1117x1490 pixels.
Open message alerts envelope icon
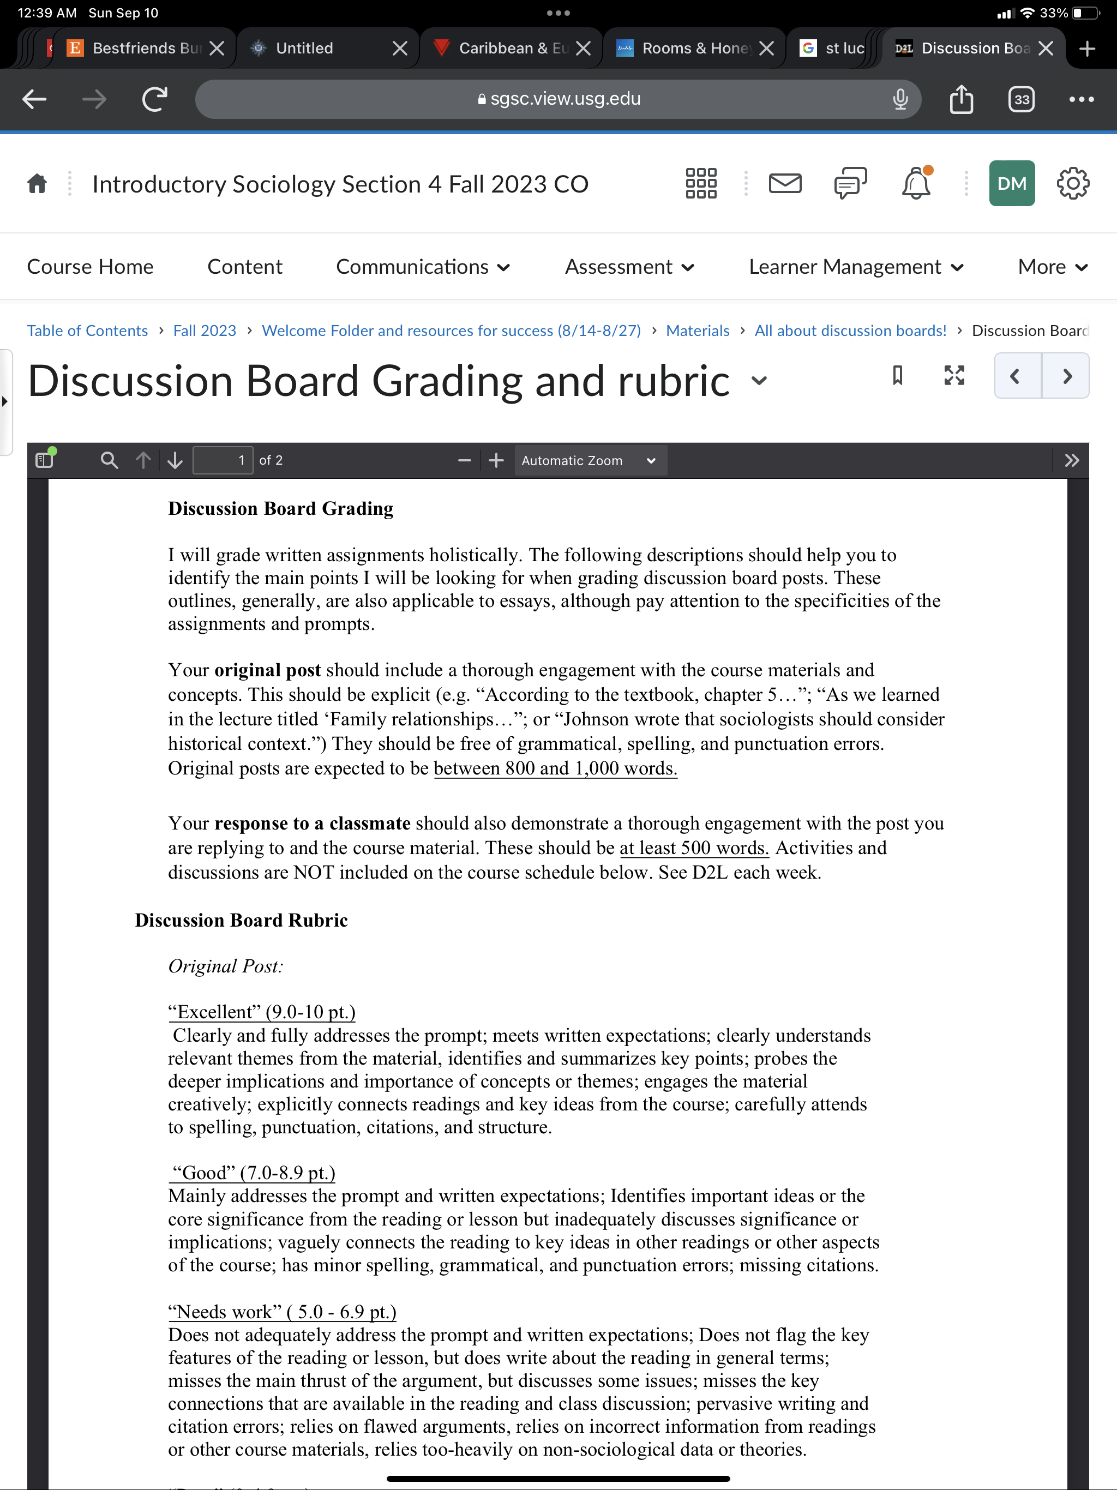tap(785, 183)
